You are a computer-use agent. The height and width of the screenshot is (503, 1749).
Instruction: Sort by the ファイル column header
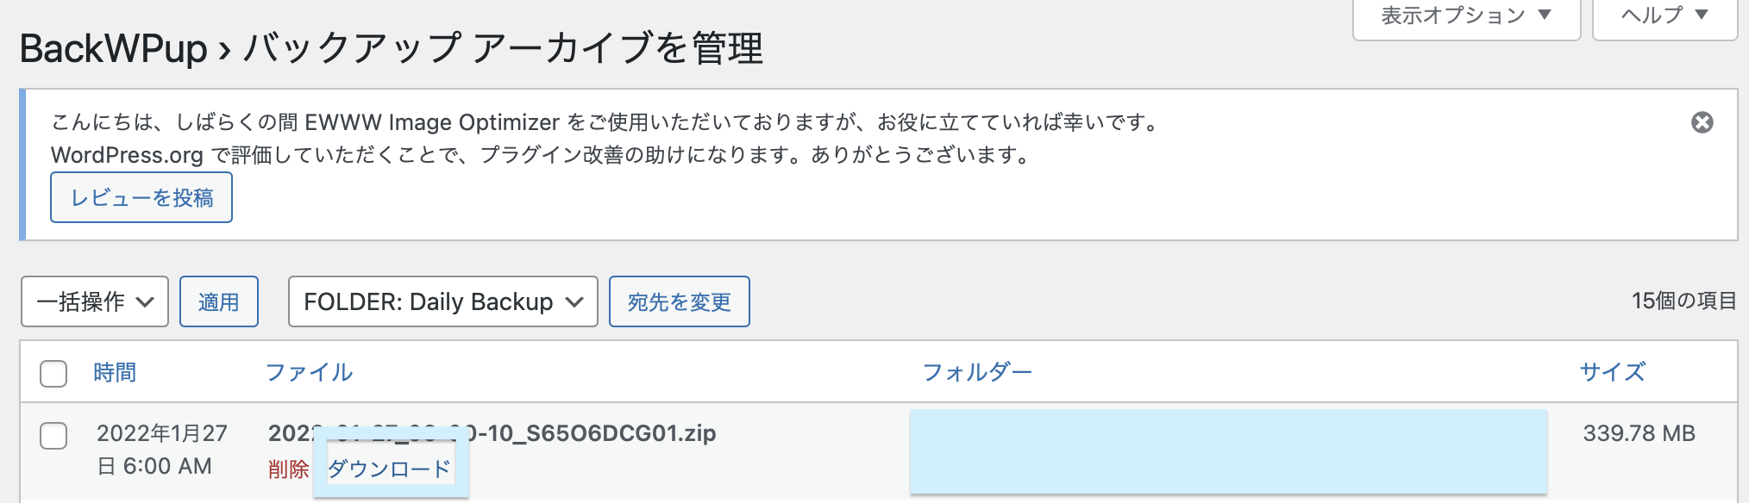tap(309, 372)
